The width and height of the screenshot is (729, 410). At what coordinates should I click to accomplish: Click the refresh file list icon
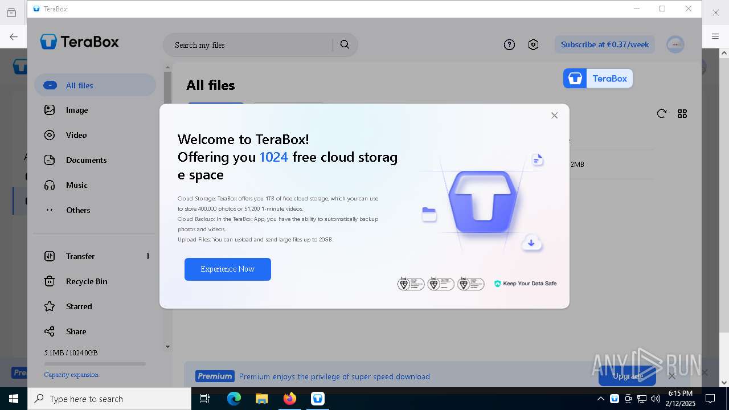click(x=661, y=114)
